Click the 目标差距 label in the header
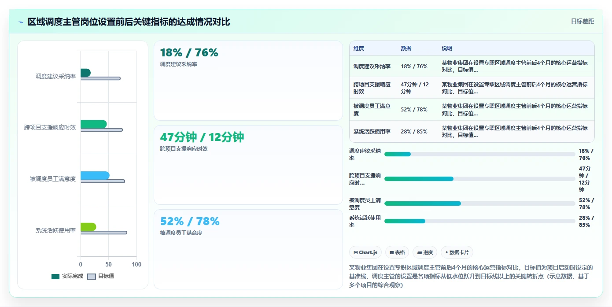Screen dimensions: 612x307 click(x=582, y=21)
